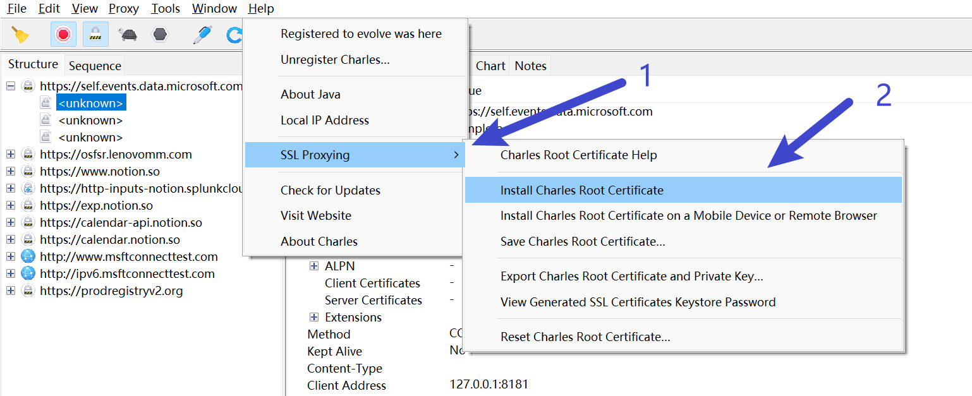Viewport: 972px width, 396px height.
Task: Expand the http-inputs-notion.splunkcloud node
Action: (11, 188)
